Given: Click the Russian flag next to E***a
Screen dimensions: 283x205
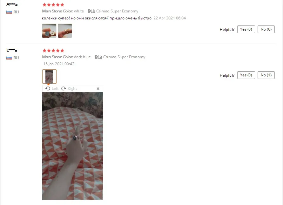Looking at the screenshot, I should tap(9, 58).
